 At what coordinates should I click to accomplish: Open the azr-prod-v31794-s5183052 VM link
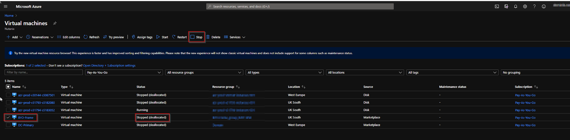[x=36, y=110]
